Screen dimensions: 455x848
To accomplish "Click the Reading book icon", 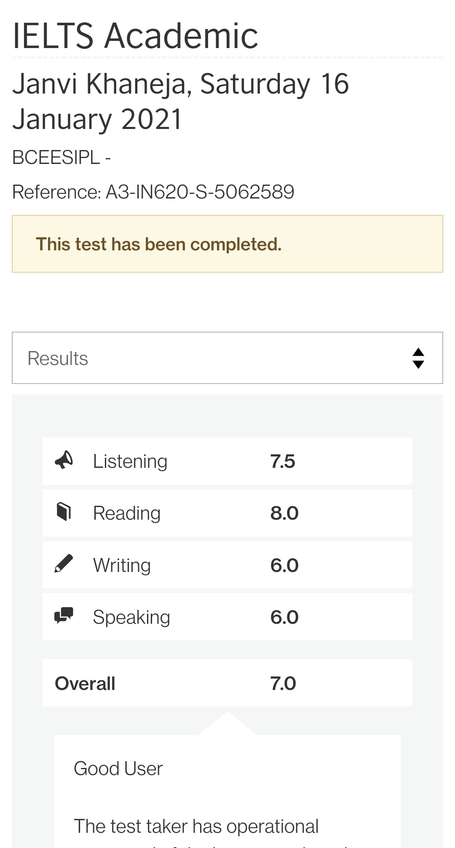I will coord(64,512).
